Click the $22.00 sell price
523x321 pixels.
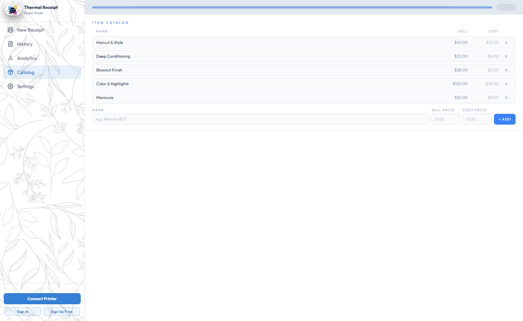click(x=461, y=56)
